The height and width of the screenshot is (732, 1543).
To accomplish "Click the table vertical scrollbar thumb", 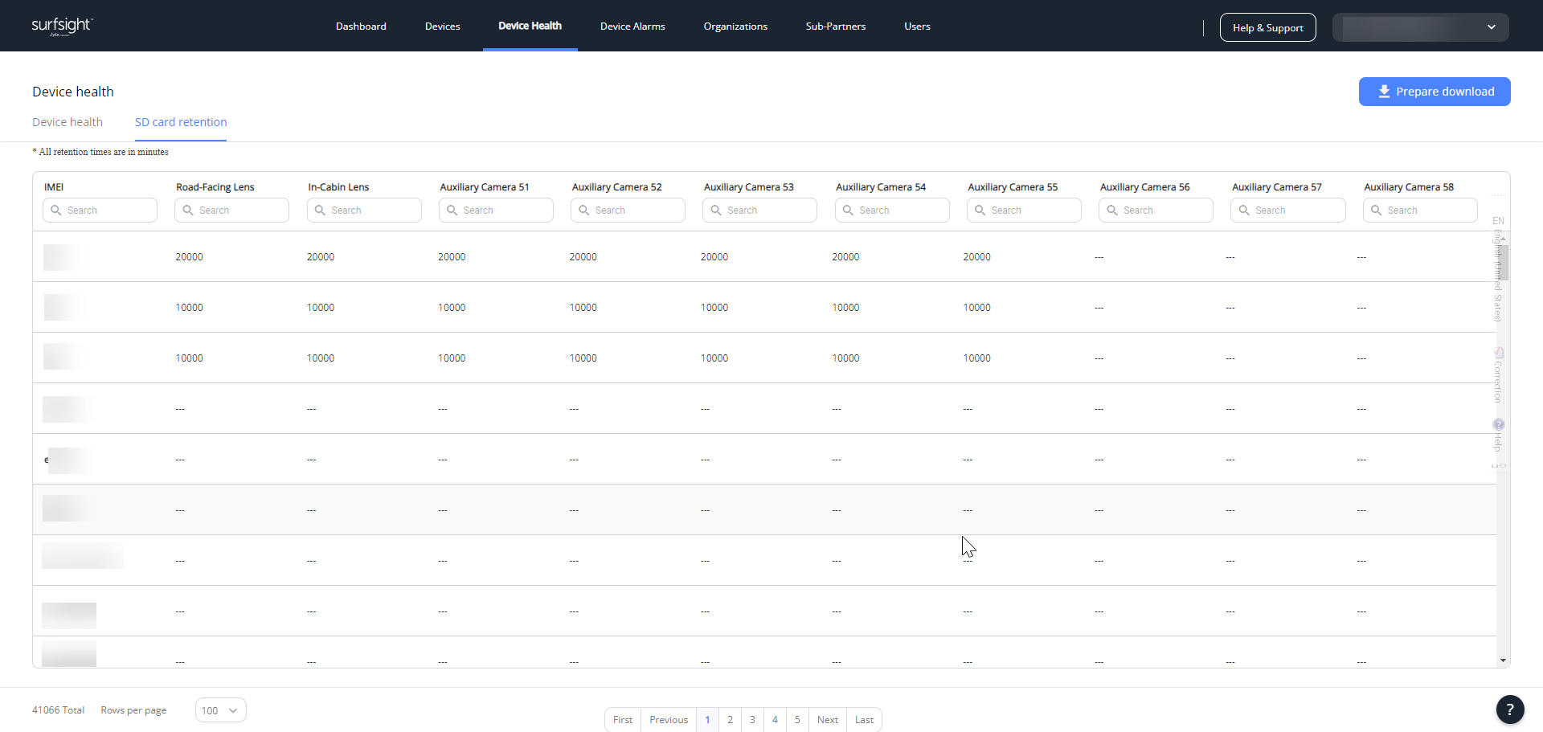I will point(1503,262).
